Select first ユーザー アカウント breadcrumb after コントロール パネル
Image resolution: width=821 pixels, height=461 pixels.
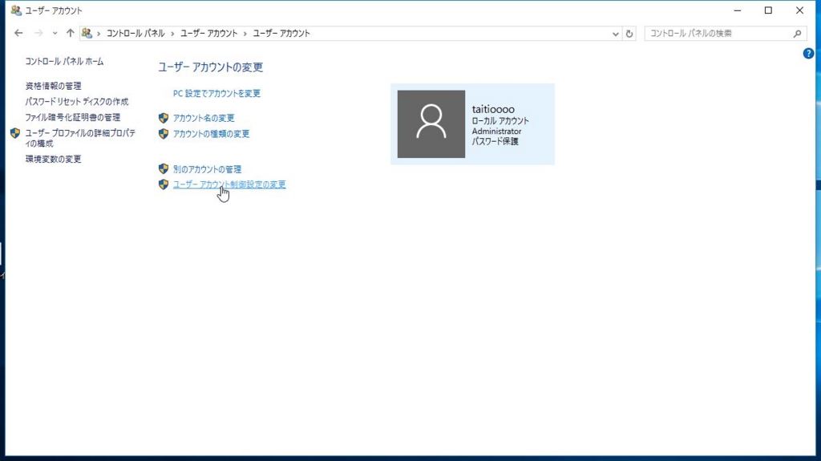click(209, 34)
